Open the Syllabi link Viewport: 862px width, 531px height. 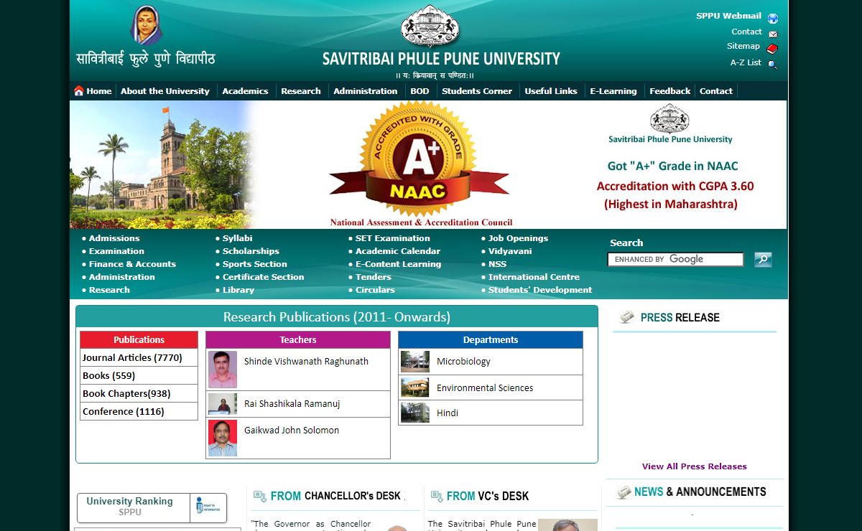coord(237,238)
